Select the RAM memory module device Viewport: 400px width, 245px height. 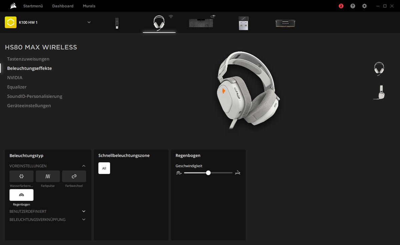click(x=285, y=23)
